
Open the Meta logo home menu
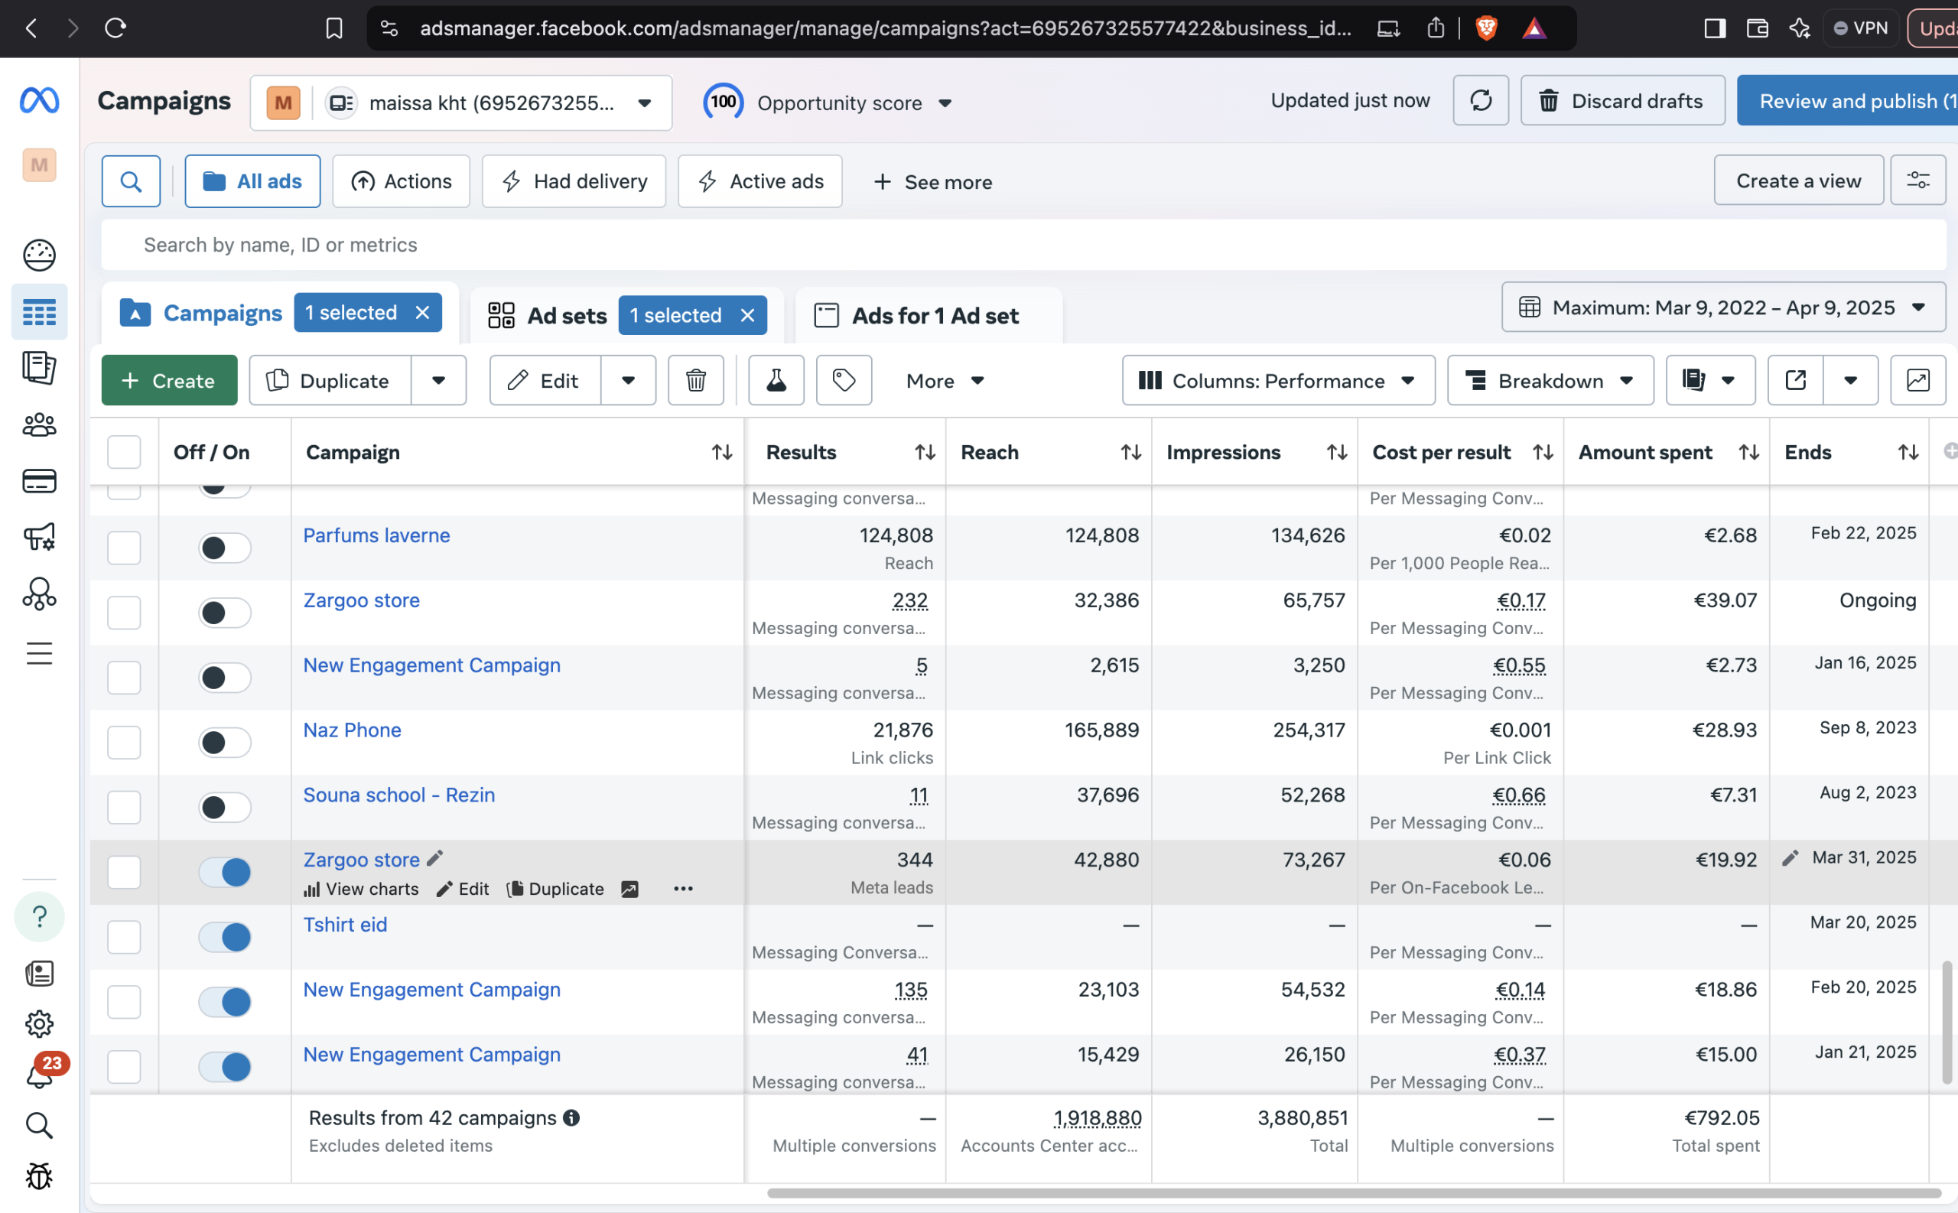pyautogui.click(x=39, y=100)
